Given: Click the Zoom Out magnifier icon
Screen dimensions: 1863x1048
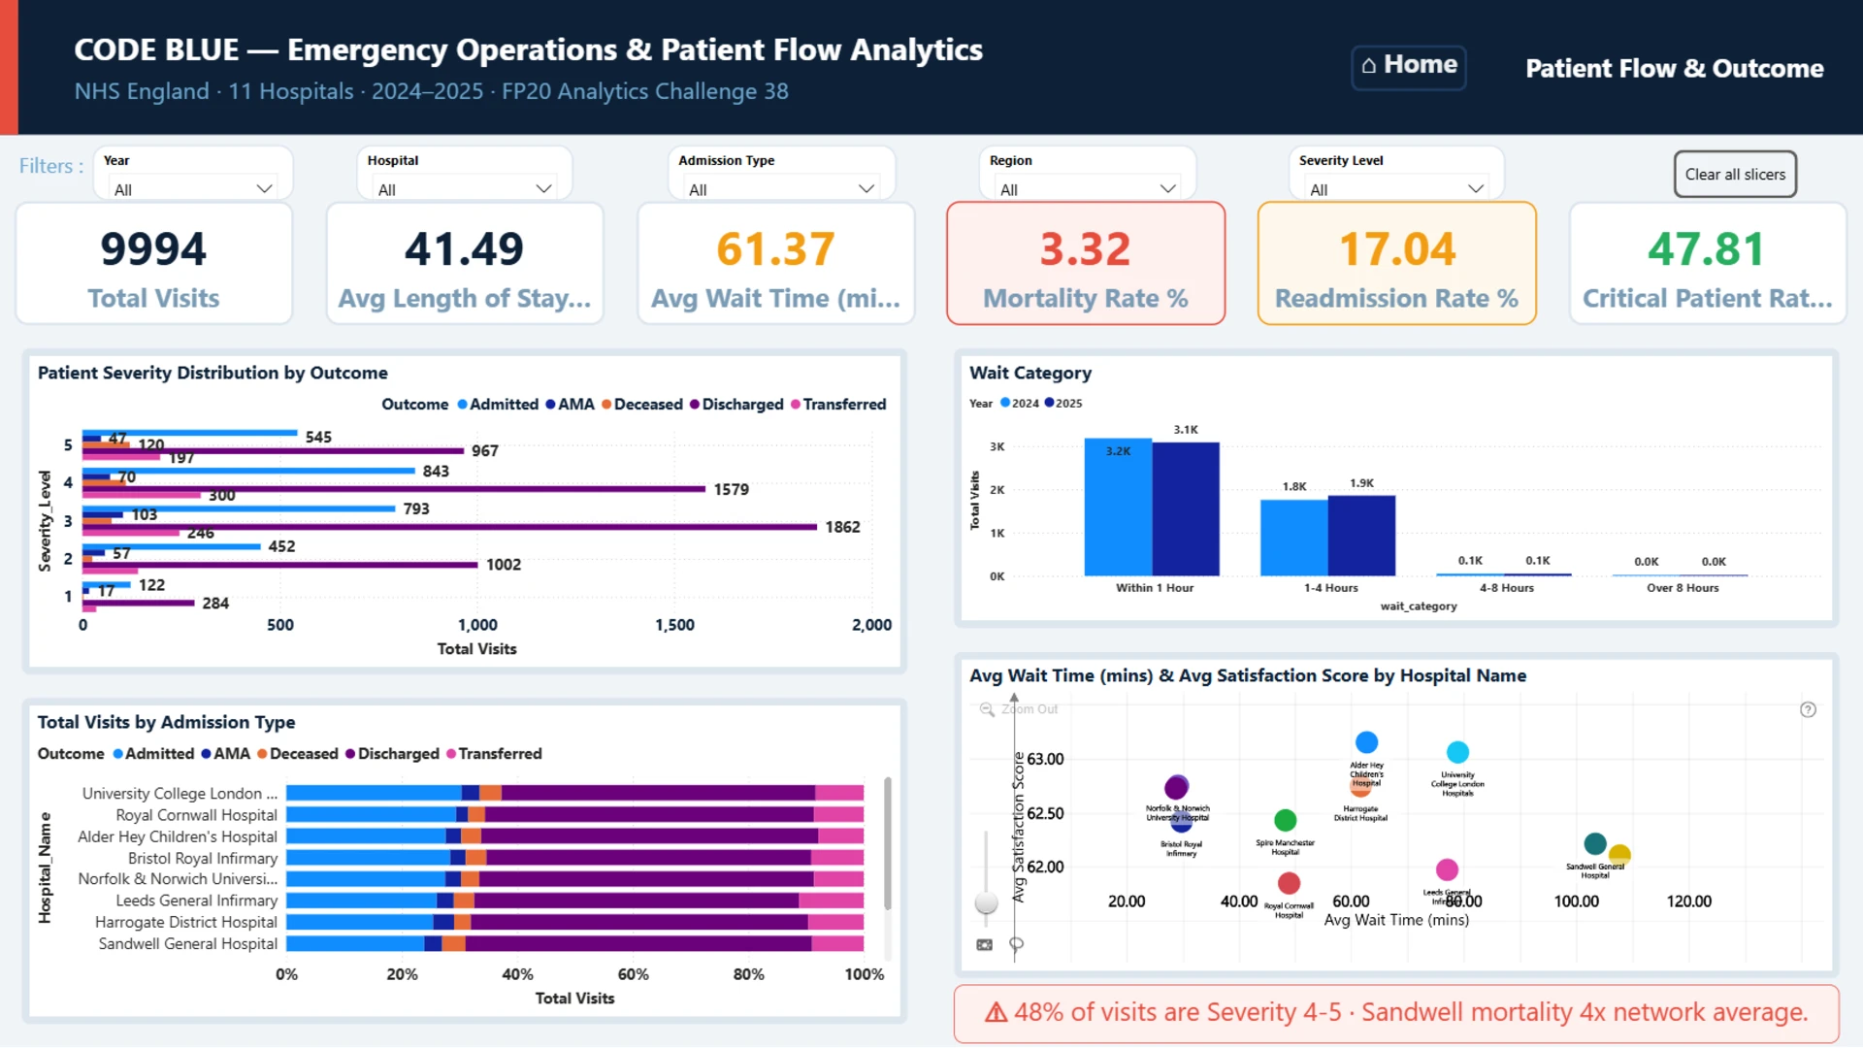Looking at the screenshot, I should 987,709.
